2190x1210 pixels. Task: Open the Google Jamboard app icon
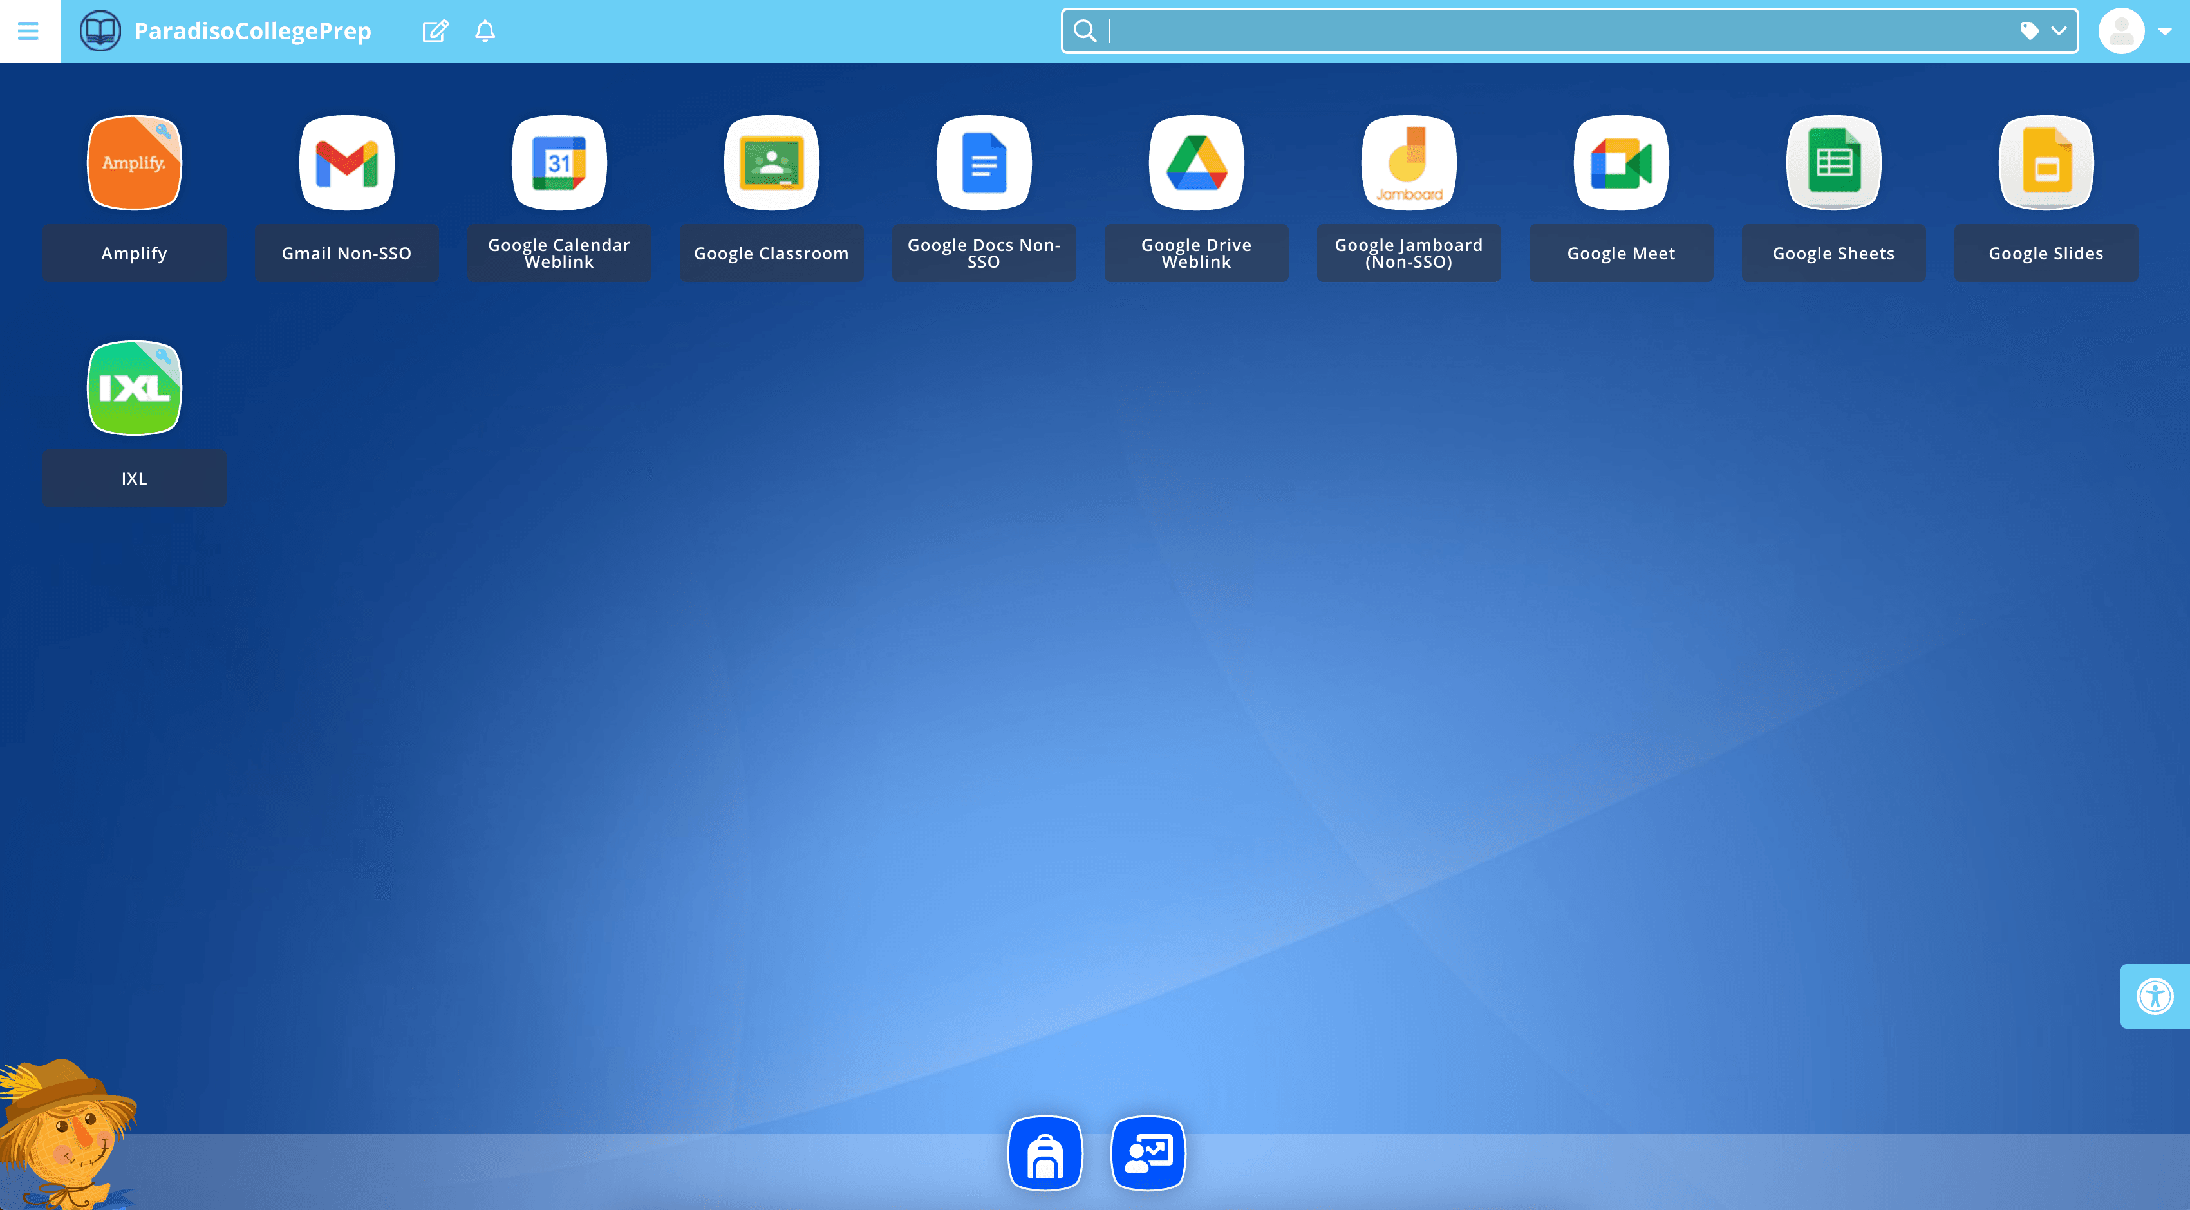[x=1409, y=162]
